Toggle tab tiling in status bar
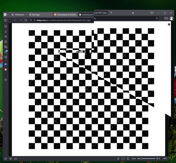This screenshot has height=163, width=176. (x=11, y=159)
